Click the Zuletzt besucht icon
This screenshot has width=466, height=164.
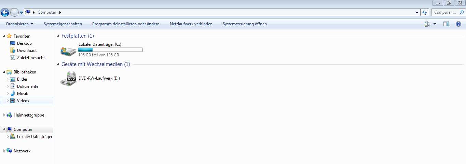pyautogui.click(x=13, y=58)
